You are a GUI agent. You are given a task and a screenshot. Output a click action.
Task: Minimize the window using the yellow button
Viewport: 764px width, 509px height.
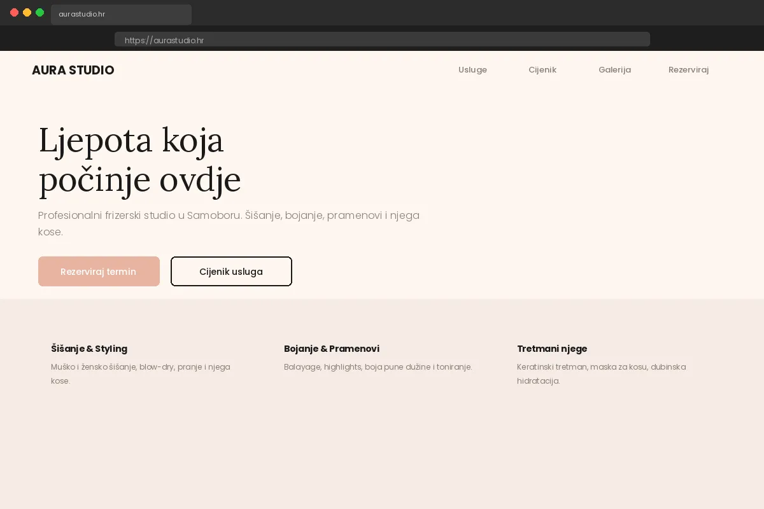pos(27,13)
